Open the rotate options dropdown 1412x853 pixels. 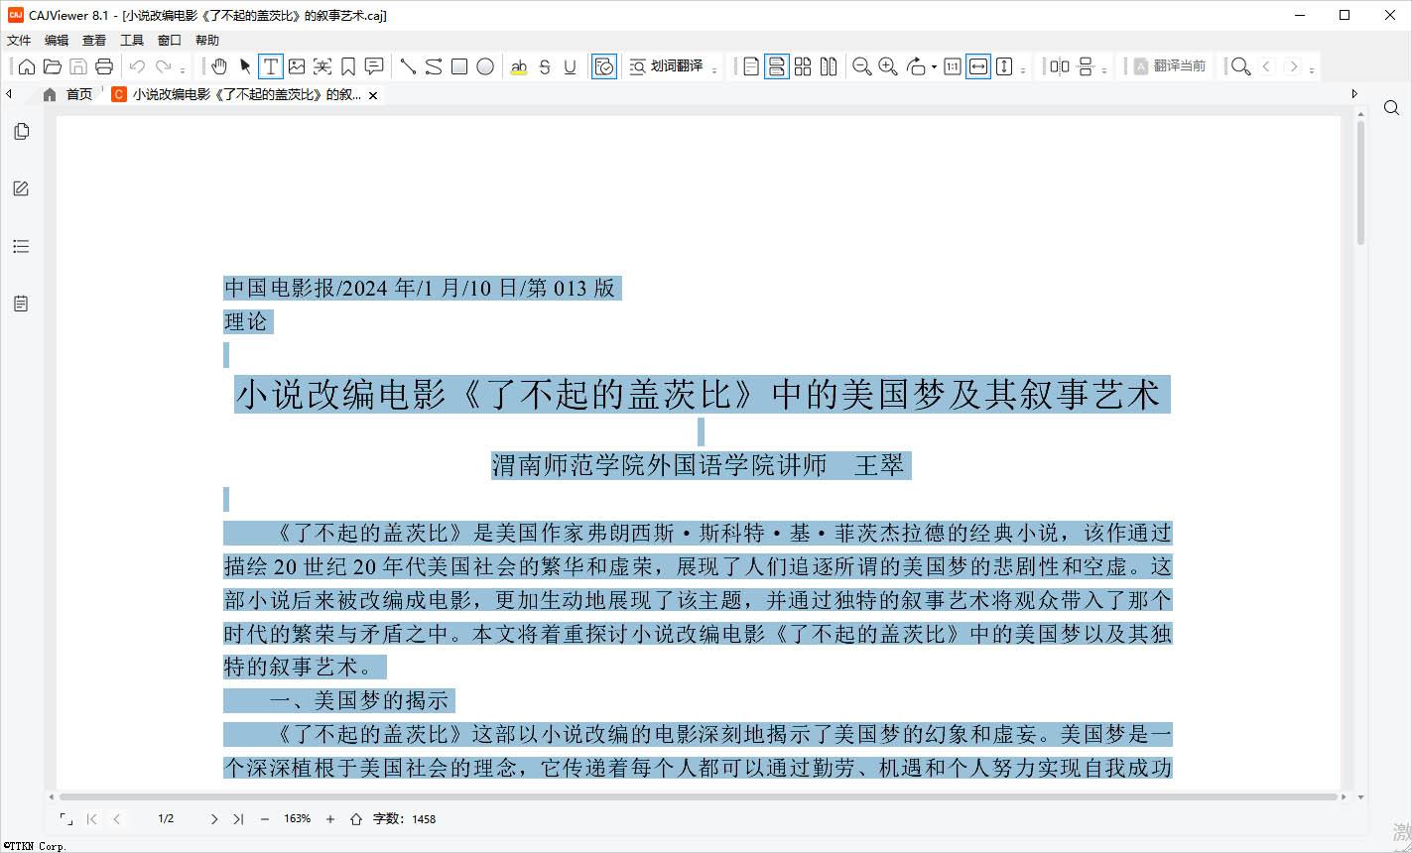pyautogui.click(x=933, y=65)
